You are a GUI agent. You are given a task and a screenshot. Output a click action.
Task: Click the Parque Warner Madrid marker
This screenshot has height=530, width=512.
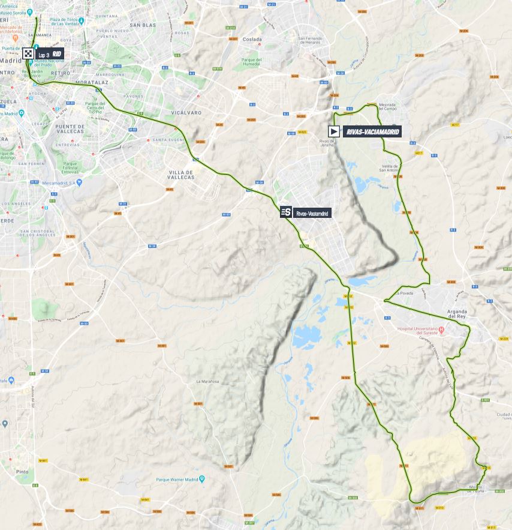(x=202, y=478)
